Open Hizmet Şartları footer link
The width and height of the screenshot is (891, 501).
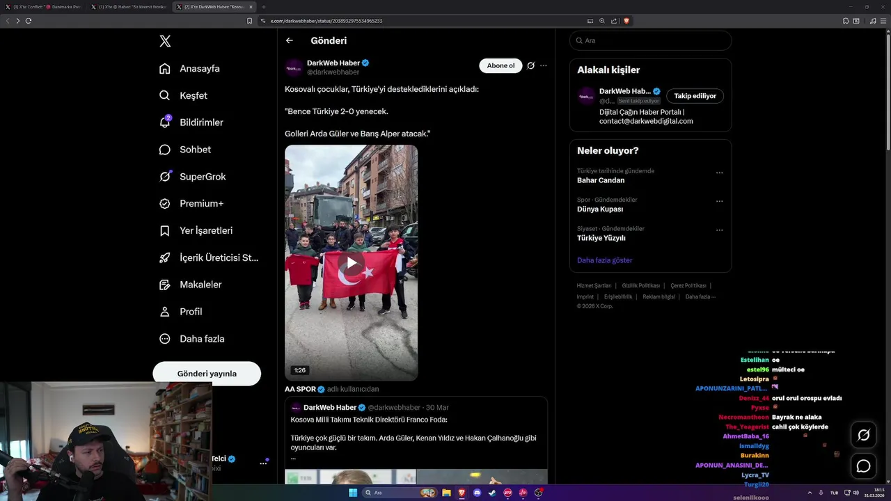click(594, 286)
